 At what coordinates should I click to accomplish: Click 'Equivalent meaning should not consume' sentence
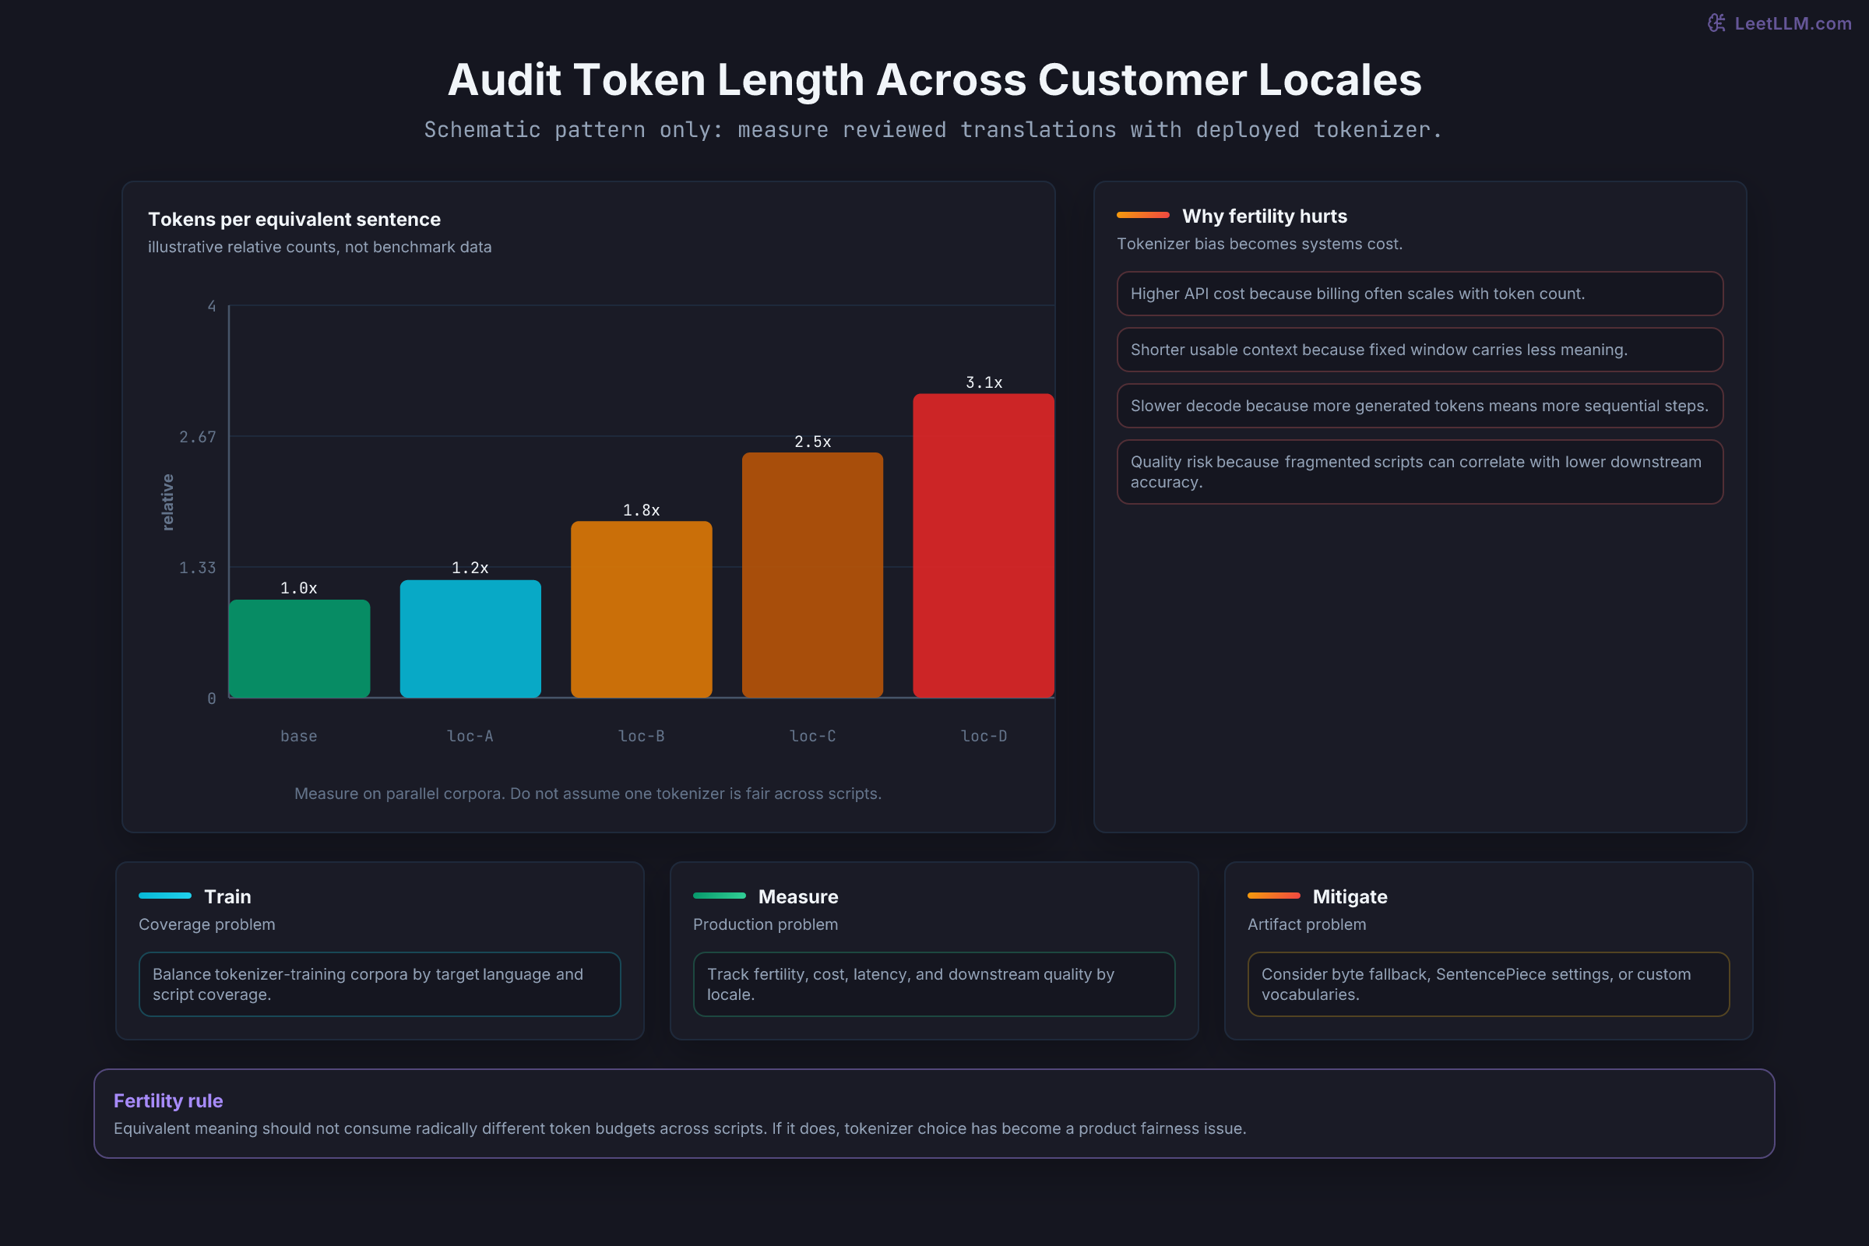[x=679, y=1128]
